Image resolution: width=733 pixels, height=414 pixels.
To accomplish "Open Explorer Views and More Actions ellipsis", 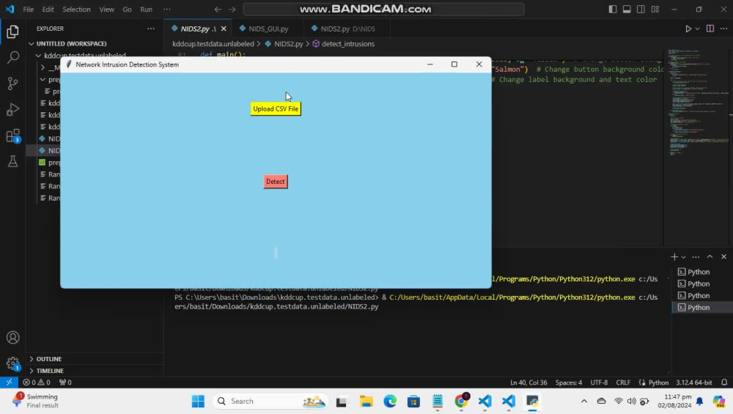I will point(150,29).
